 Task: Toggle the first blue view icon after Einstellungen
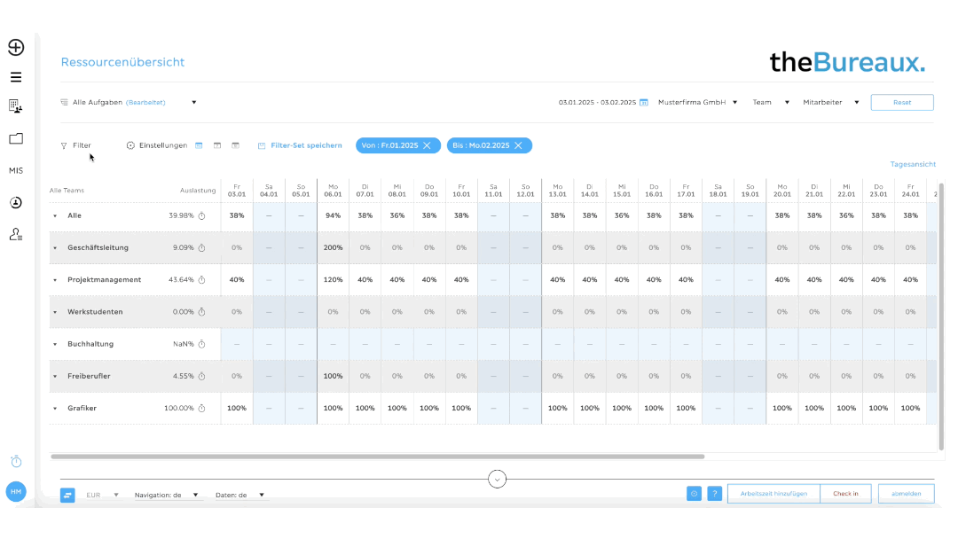click(199, 145)
